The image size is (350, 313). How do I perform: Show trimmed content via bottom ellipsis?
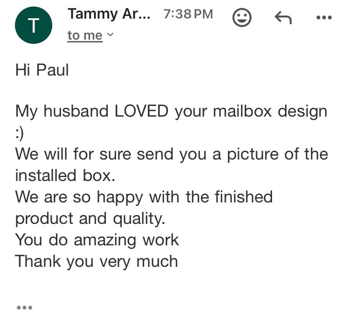pyautogui.click(x=24, y=307)
